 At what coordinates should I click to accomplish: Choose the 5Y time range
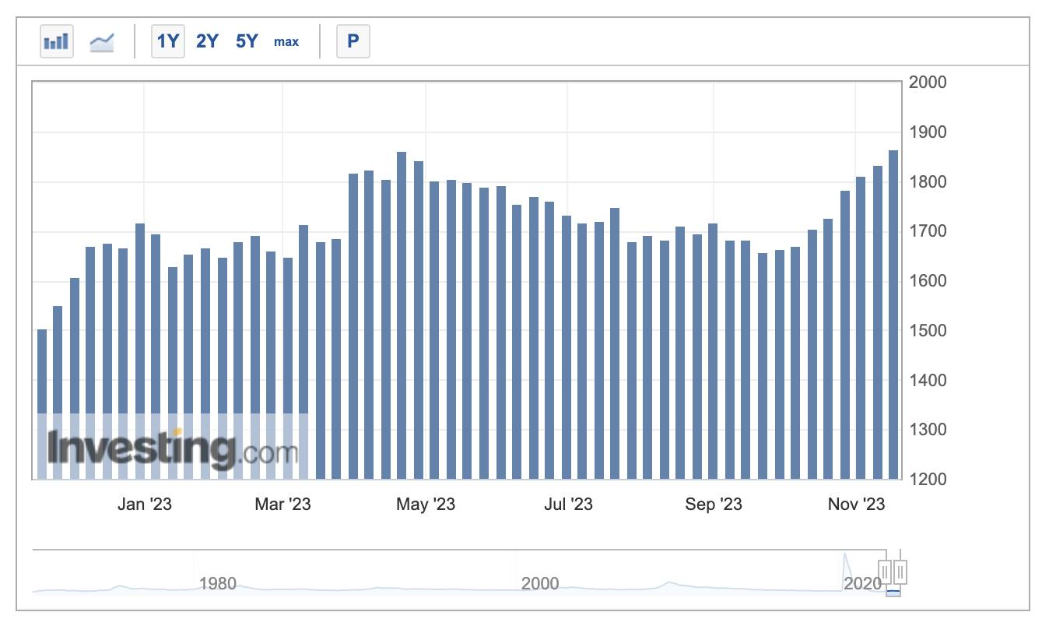[x=247, y=41]
